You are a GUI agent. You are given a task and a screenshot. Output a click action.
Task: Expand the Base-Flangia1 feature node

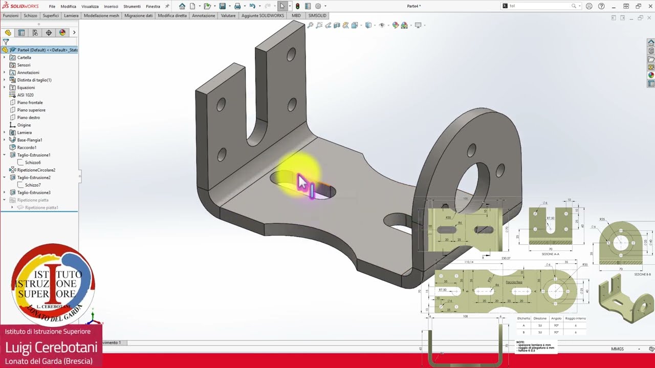[x=5, y=140]
